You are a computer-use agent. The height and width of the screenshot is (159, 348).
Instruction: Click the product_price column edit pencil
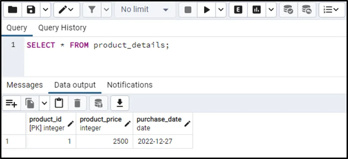[128, 124]
